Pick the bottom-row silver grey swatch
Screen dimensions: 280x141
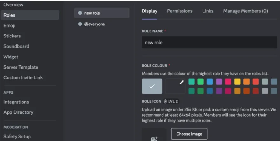click(265, 91)
